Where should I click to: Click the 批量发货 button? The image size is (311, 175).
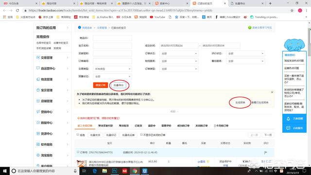click(x=95, y=135)
